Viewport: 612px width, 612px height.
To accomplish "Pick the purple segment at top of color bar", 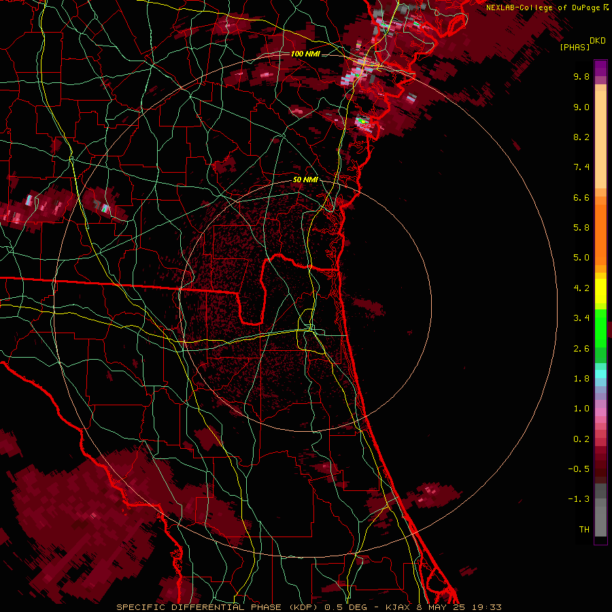I will click(600, 68).
